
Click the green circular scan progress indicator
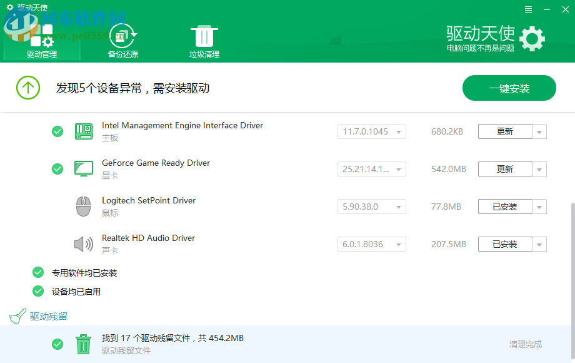[27, 88]
